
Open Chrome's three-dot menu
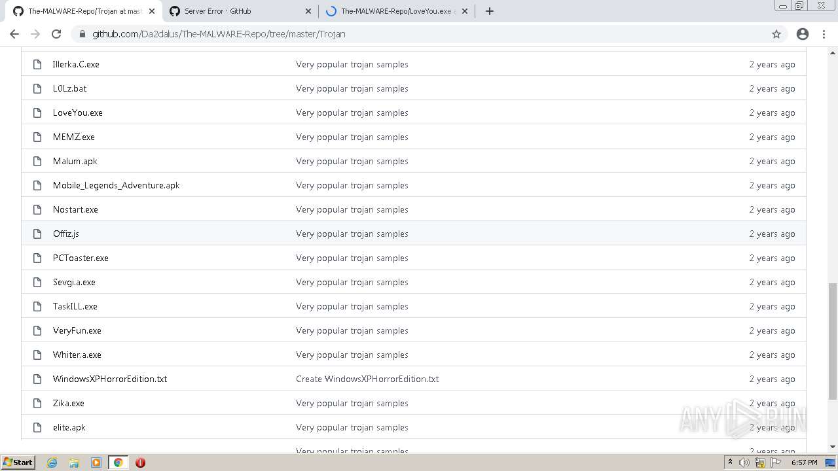pyautogui.click(x=824, y=34)
